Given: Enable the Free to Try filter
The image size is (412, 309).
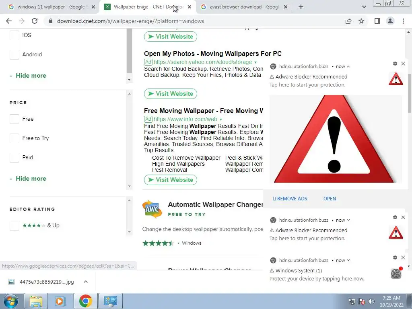Looking at the screenshot, I should click(x=14, y=138).
